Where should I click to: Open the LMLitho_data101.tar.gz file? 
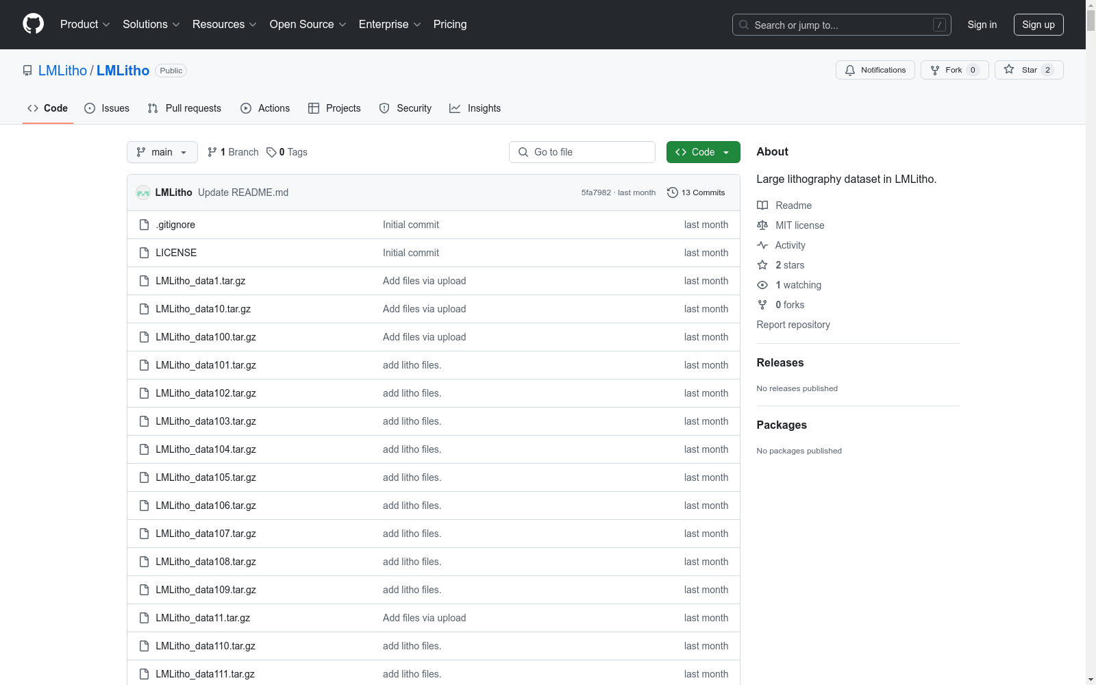click(x=206, y=365)
